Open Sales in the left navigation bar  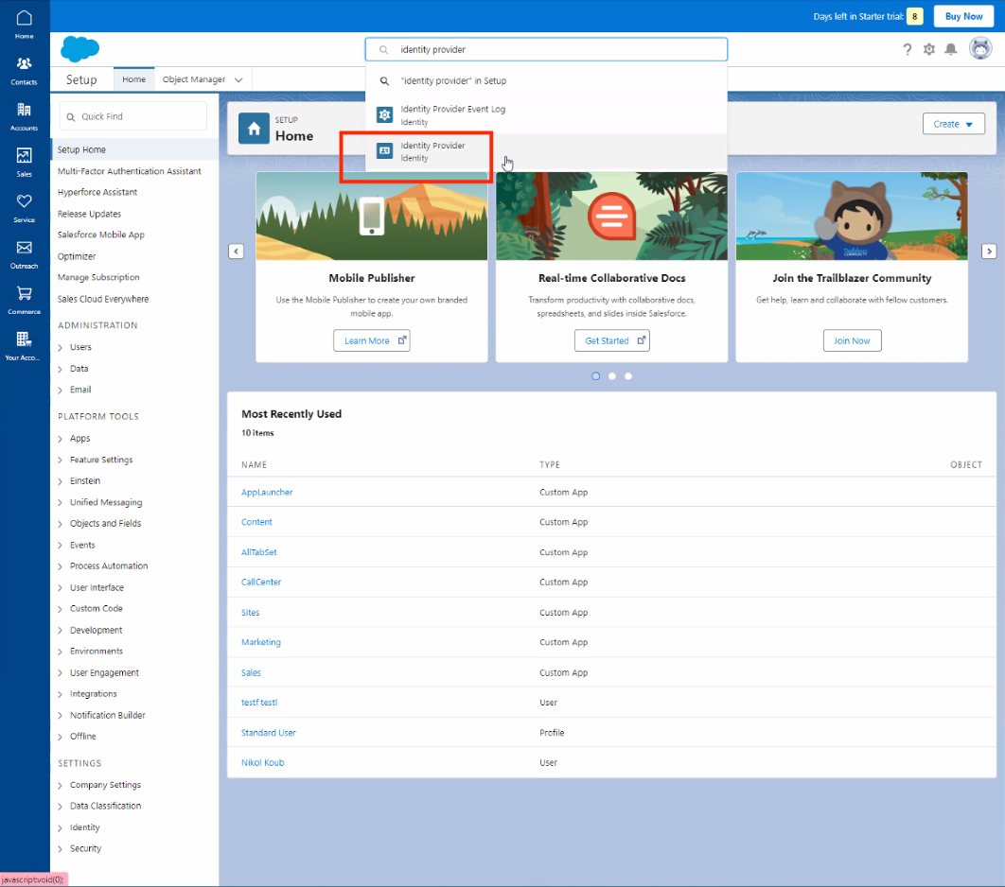click(x=25, y=163)
